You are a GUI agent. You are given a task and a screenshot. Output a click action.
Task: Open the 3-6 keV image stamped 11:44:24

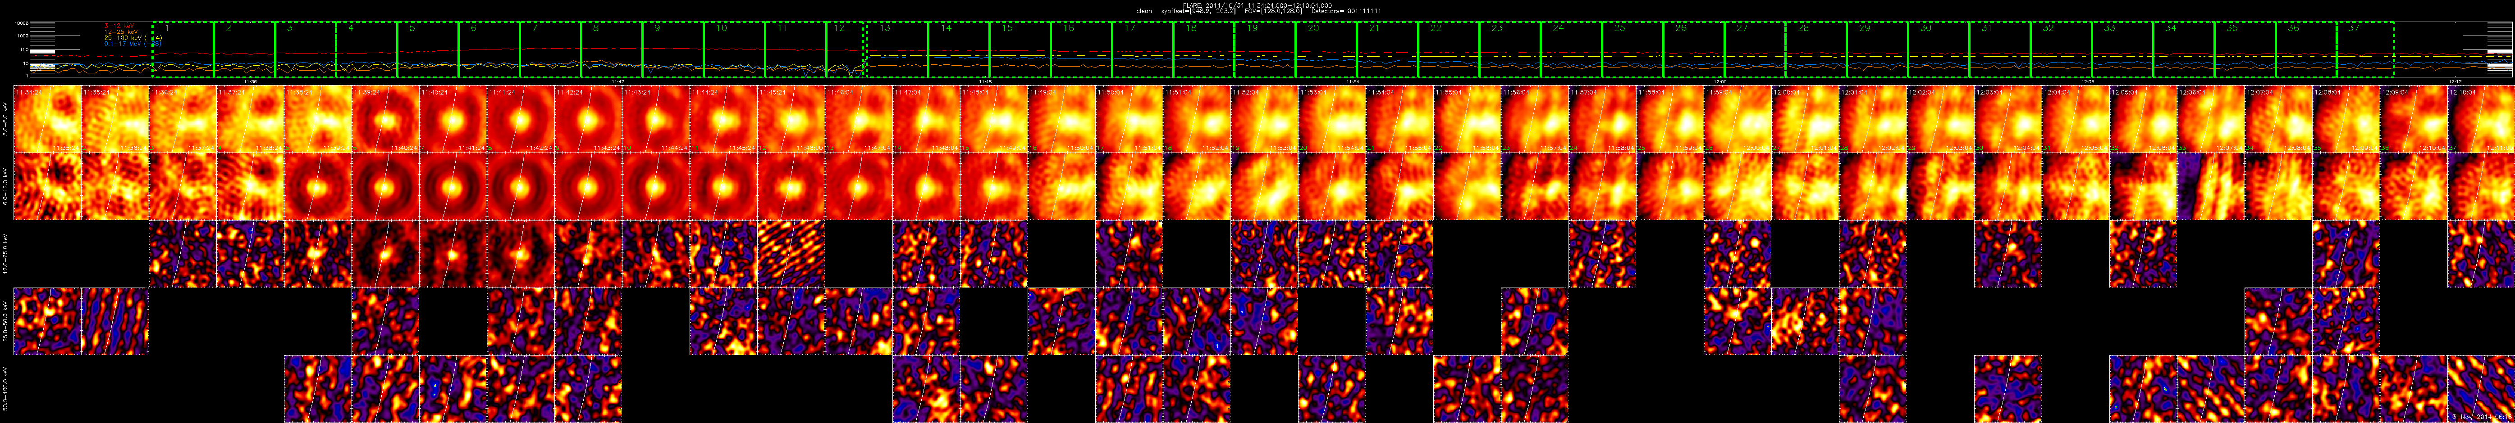click(723, 119)
